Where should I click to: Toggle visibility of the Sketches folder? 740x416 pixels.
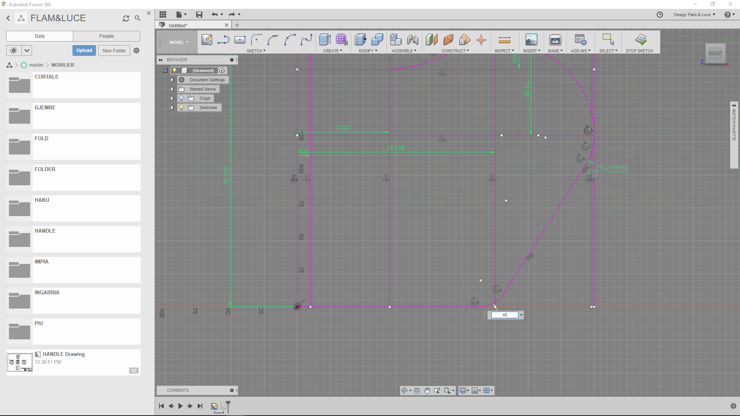click(181, 107)
